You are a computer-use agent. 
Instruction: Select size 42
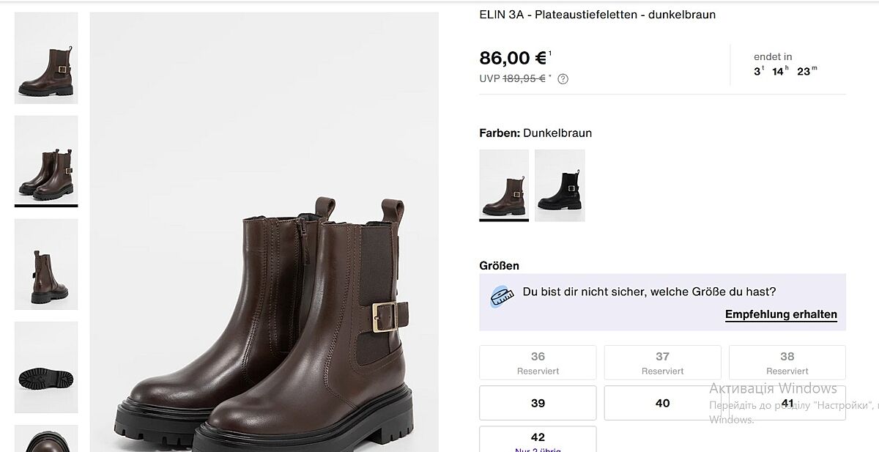pyautogui.click(x=538, y=439)
